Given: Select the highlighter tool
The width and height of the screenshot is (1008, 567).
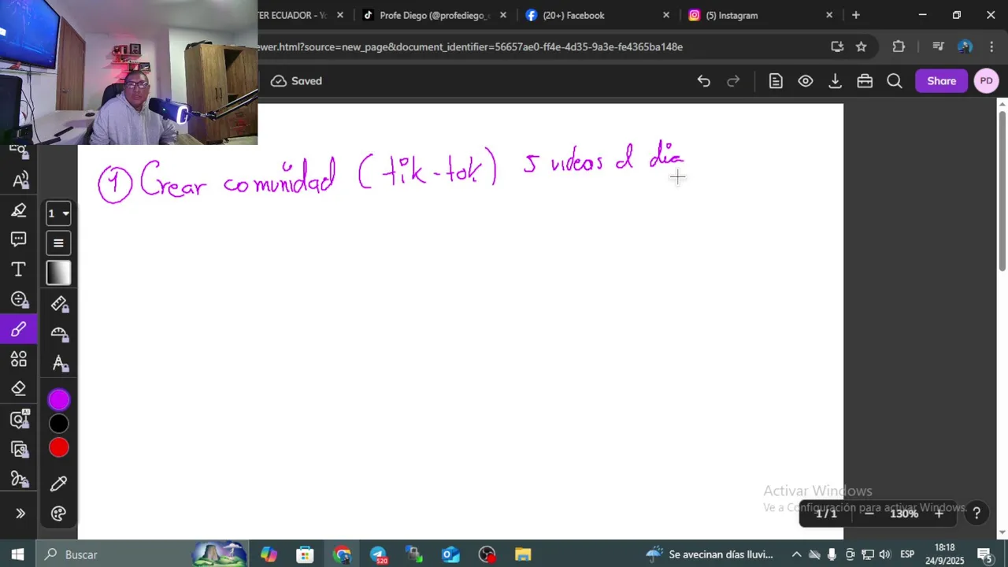Looking at the screenshot, I should pyautogui.click(x=19, y=210).
